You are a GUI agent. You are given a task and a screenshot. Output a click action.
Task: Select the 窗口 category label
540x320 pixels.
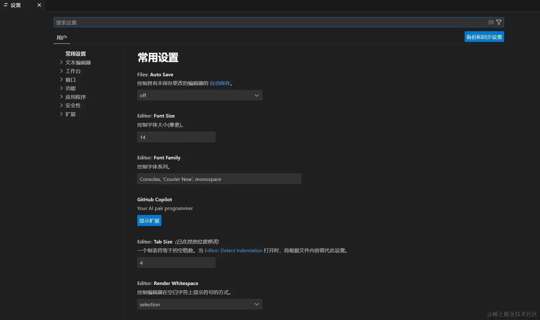point(71,80)
